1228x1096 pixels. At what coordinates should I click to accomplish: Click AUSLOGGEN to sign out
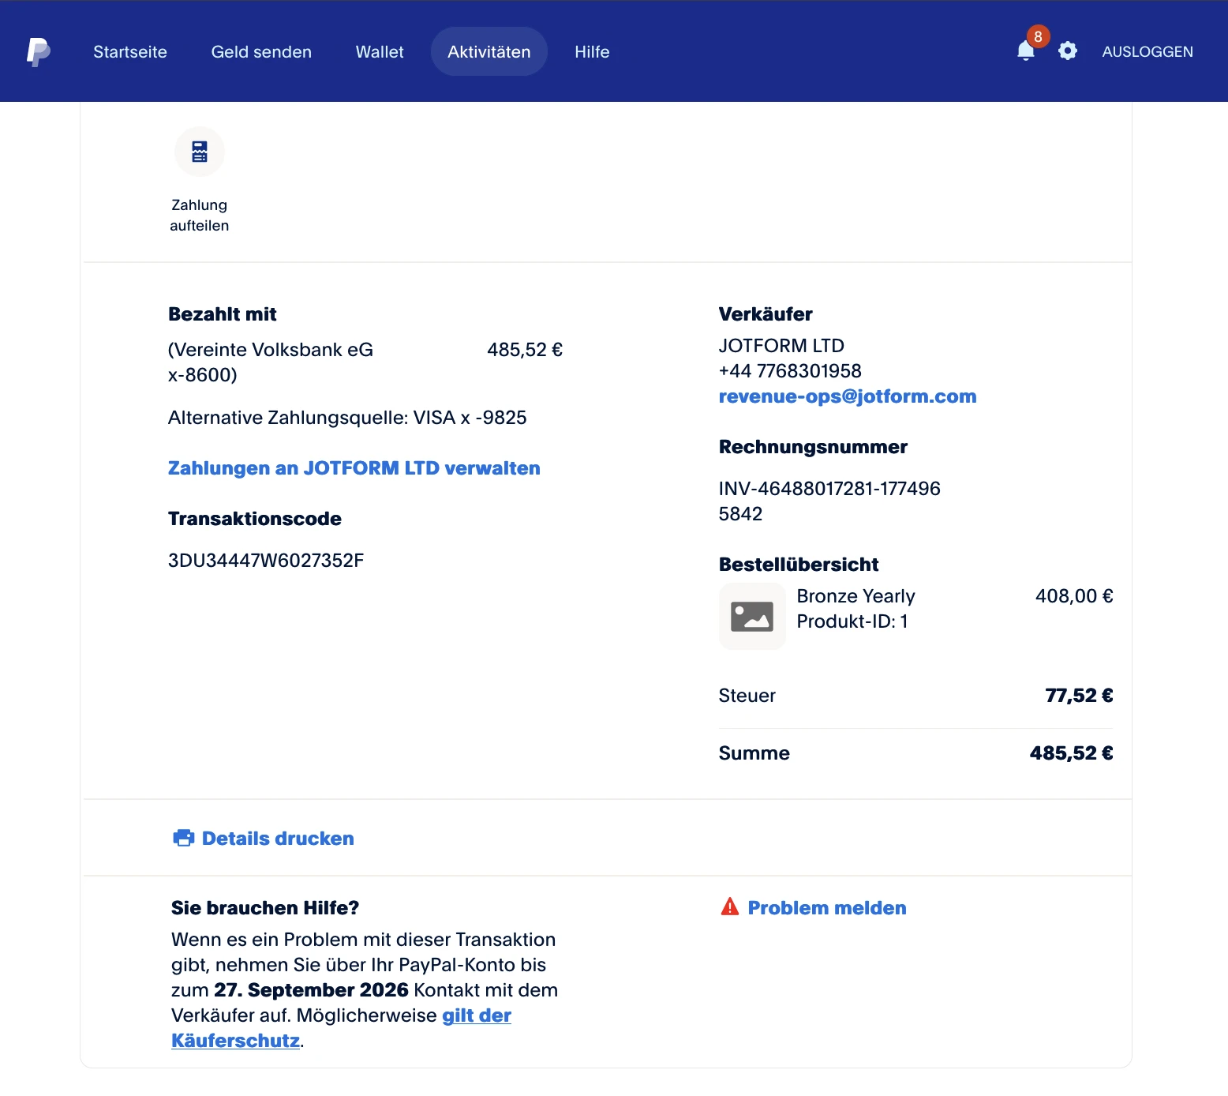(1148, 51)
